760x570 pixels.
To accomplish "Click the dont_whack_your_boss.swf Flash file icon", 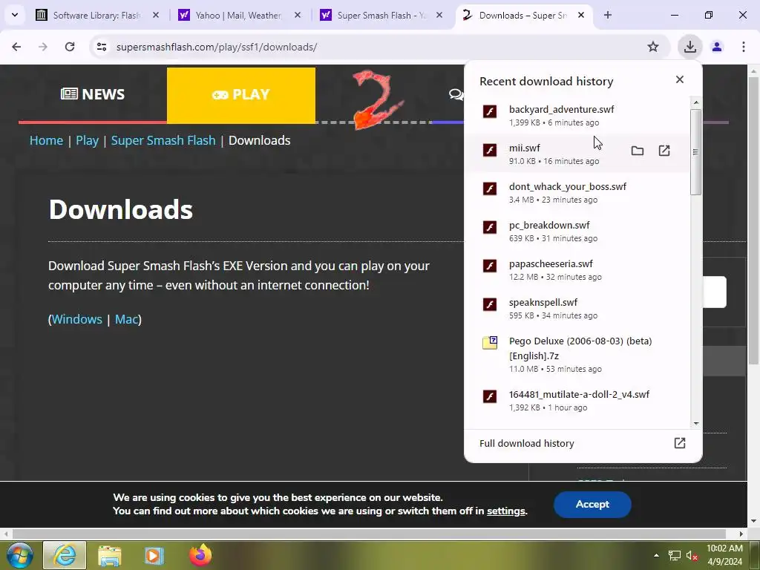I will point(490,189).
